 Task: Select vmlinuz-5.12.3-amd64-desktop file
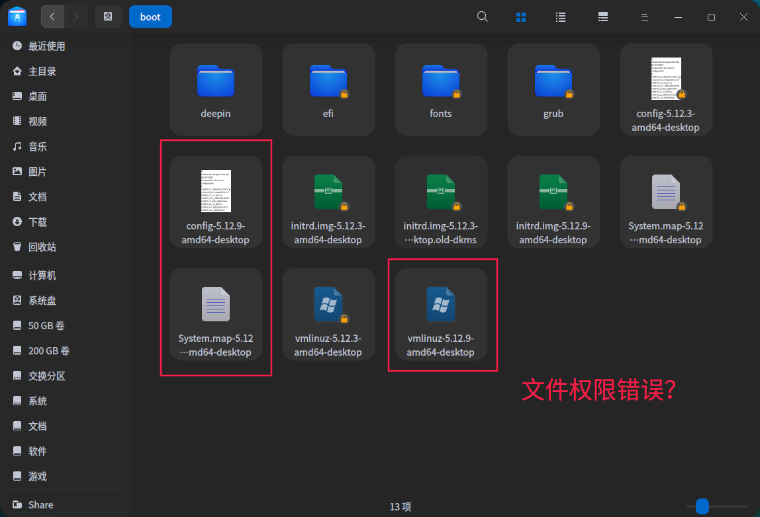click(x=328, y=314)
